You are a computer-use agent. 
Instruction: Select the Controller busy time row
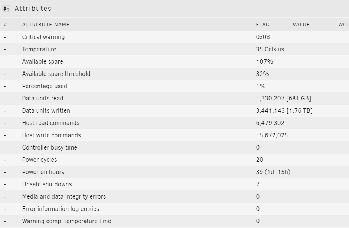point(174,147)
